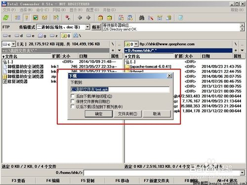The width and height of the screenshot is (247, 185).
Task: Click the 确定 button in download dialog
Action: pyautogui.click(x=99, y=114)
